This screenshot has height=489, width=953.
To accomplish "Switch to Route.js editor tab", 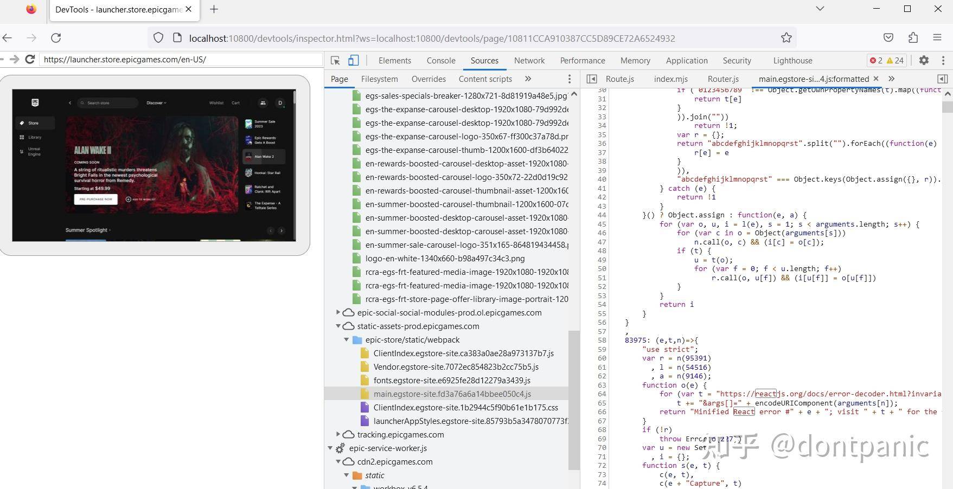I will point(619,79).
